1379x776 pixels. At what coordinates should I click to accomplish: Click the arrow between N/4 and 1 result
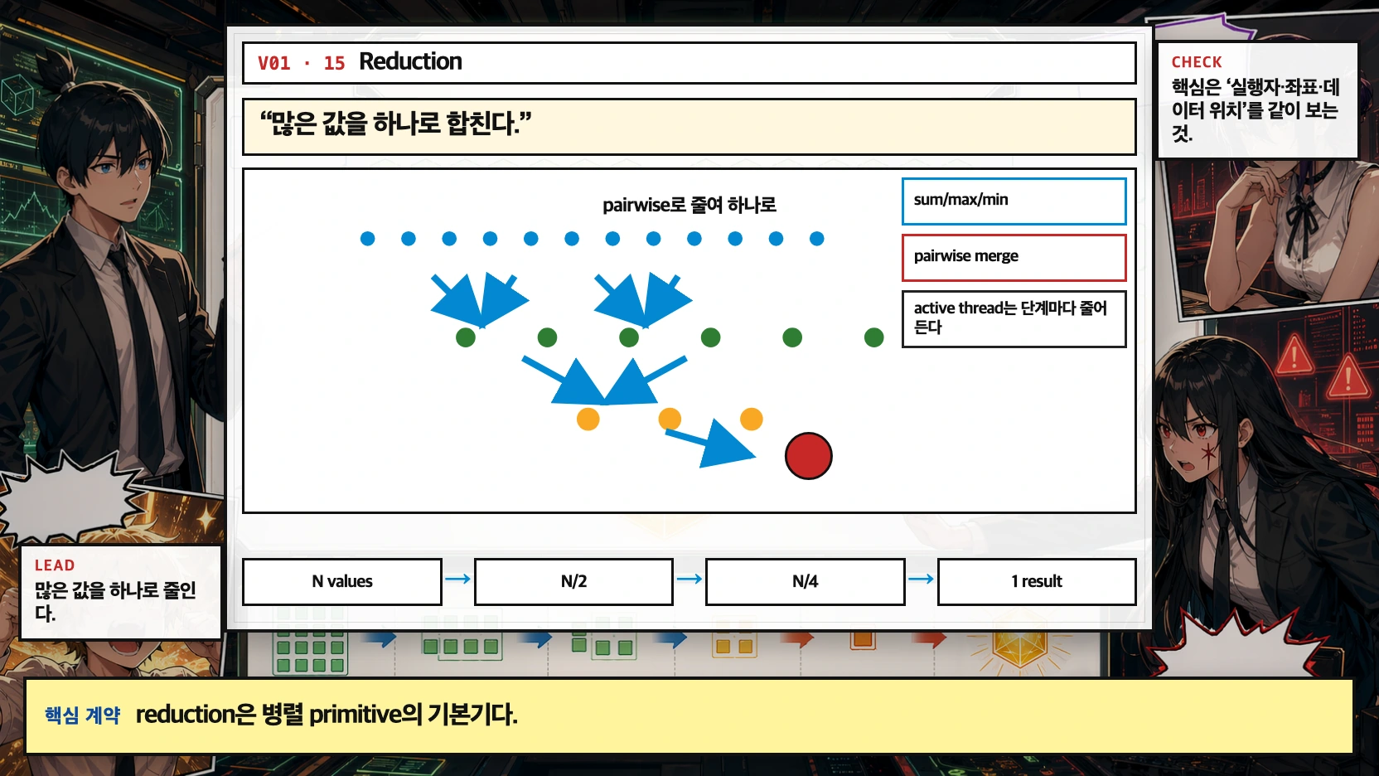point(921,579)
